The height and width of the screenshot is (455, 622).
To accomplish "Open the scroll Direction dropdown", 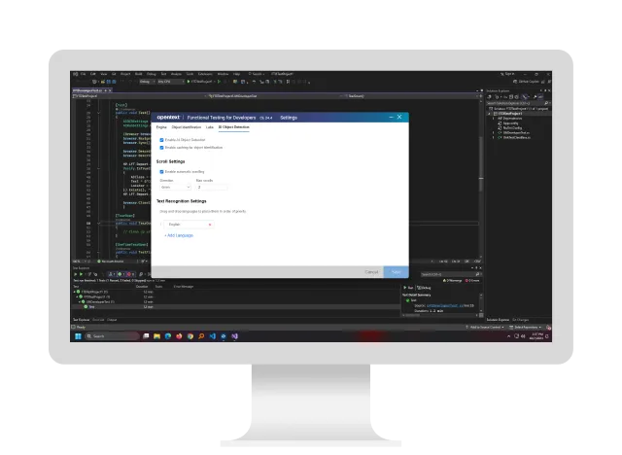I will (175, 188).
